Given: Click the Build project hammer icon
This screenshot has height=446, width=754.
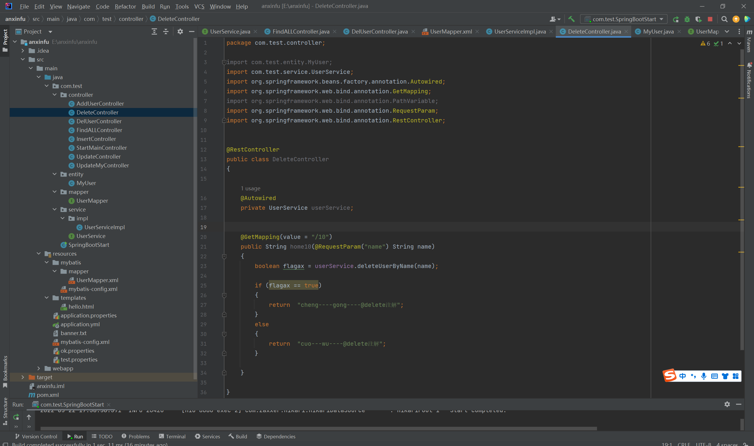Looking at the screenshot, I should pos(571,19).
